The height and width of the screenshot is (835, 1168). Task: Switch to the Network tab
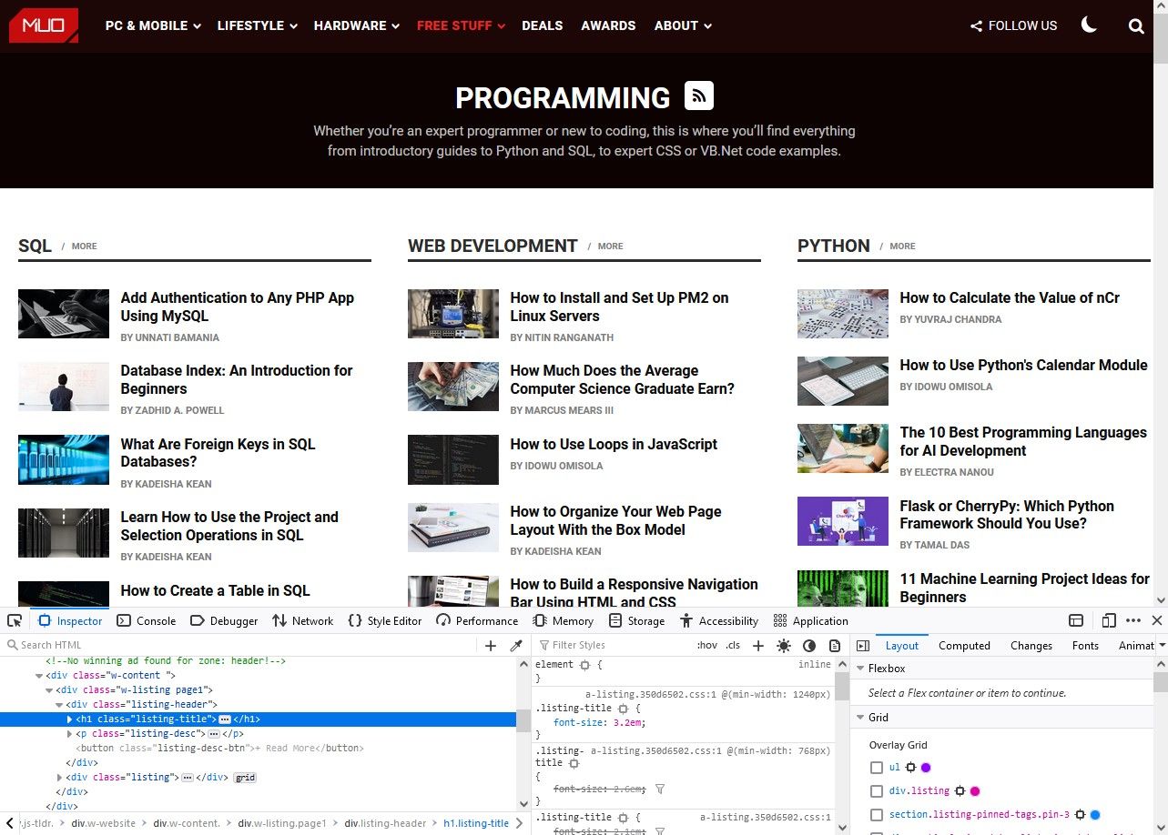pyautogui.click(x=302, y=620)
